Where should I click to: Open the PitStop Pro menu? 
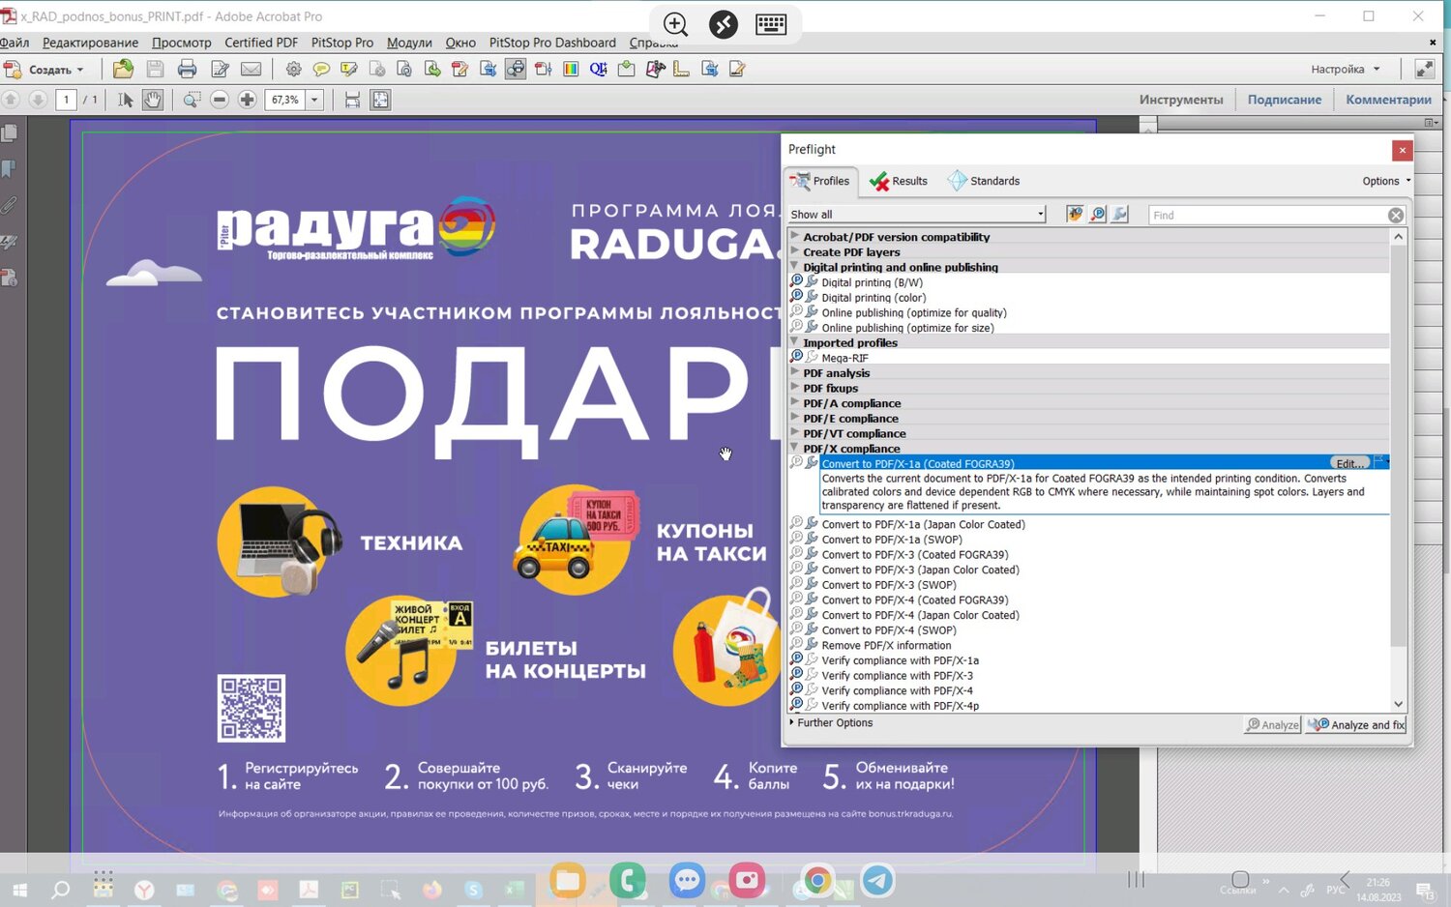pos(341,43)
